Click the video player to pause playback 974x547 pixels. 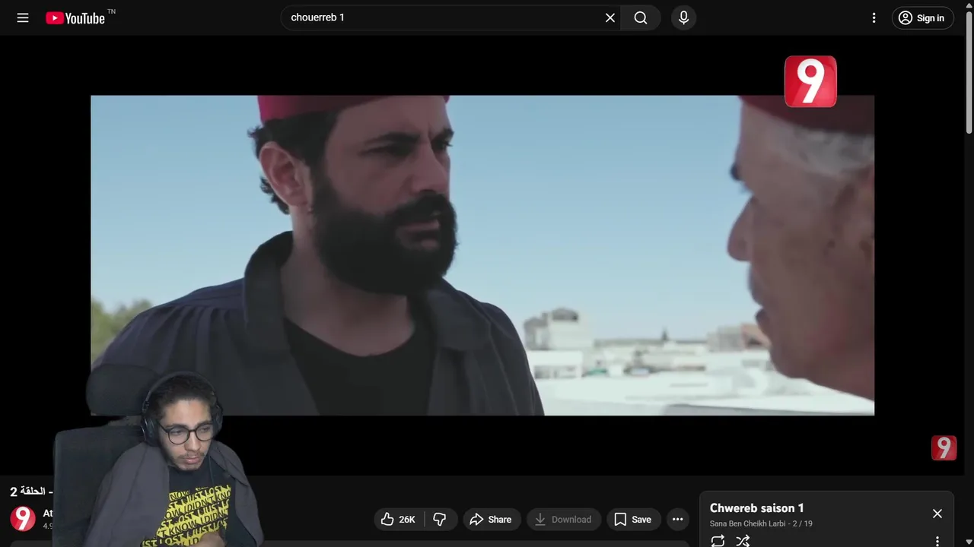(x=482, y=255)
